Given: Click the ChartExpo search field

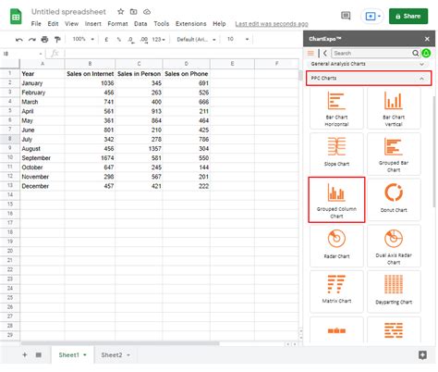Looking at the screenshot, I should point(371,53).
